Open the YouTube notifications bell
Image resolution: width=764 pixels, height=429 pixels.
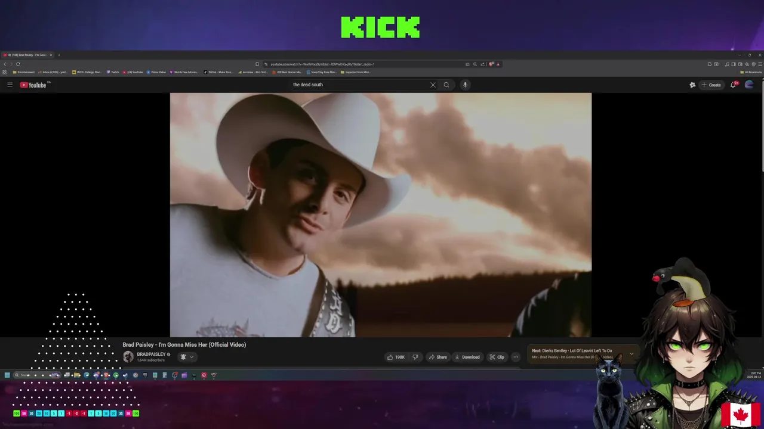(x=734, y=85)
